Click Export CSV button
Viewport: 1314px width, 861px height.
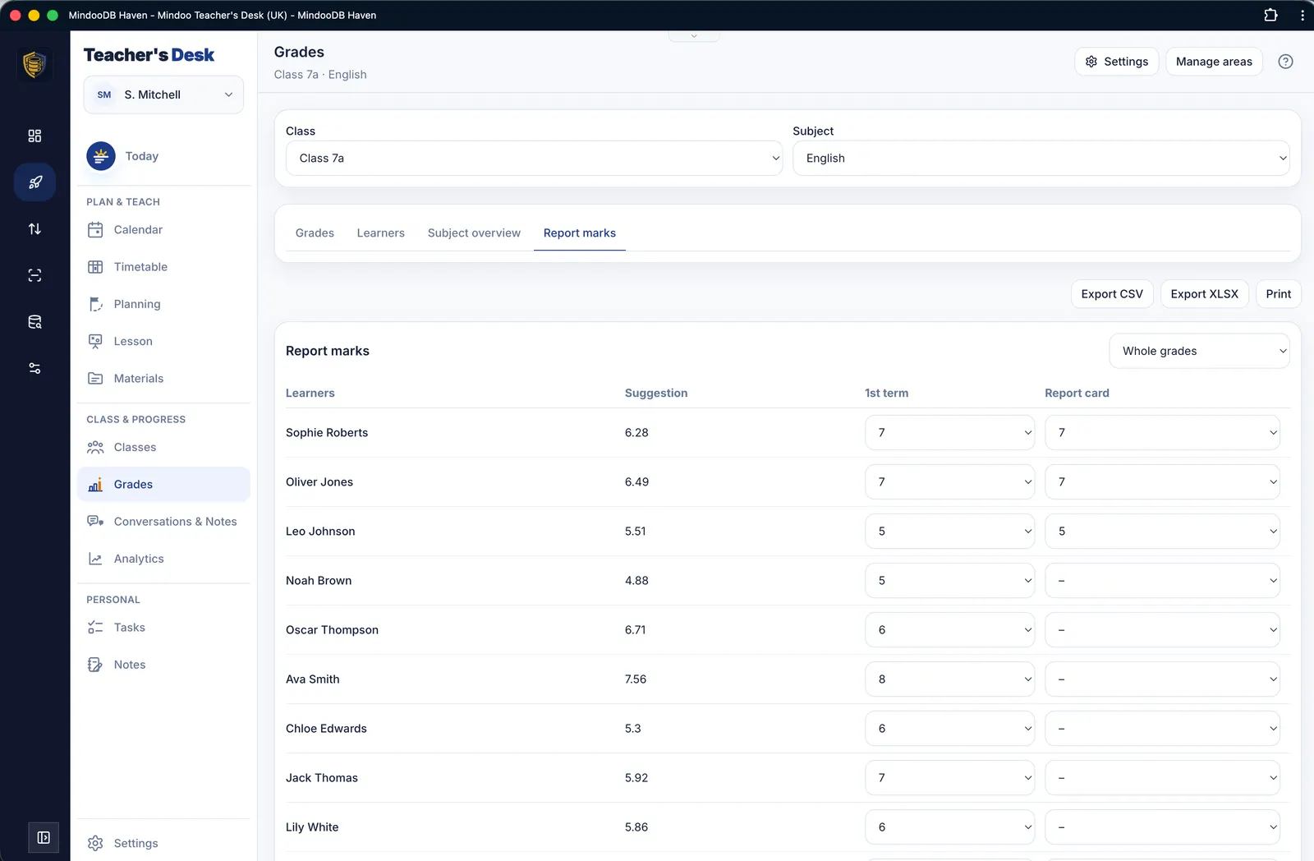[x=1112, y=294]
